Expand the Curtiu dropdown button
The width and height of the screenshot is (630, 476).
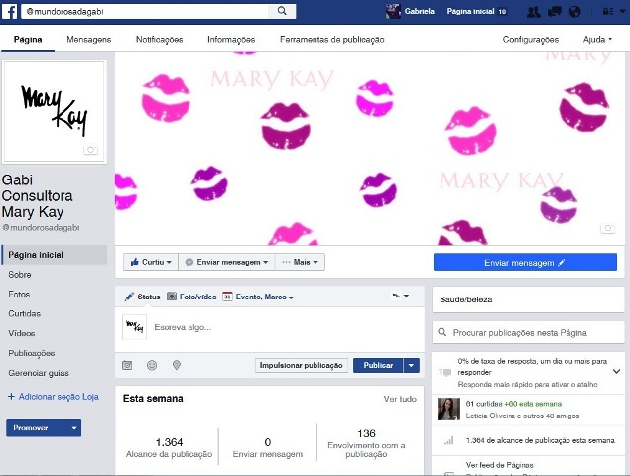150,262
